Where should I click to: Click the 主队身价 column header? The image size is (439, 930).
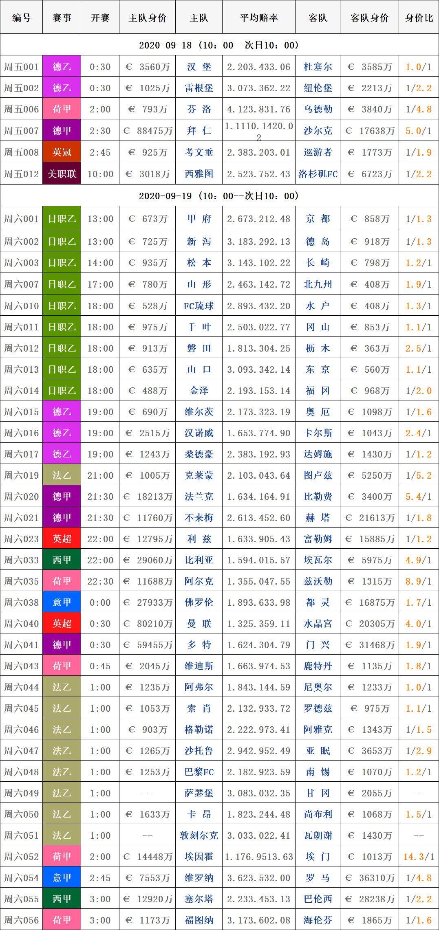[x=147, y=18]
